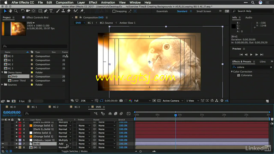The image size is (274, 154).
Task: Open blending mode dropdown for Bird layer
Action: pyautogui.click(x=65, y=144)
